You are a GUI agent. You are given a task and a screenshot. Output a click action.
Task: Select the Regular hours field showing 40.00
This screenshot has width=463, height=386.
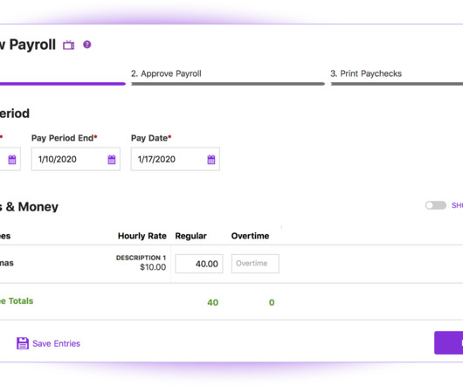[x=199, y=264]
